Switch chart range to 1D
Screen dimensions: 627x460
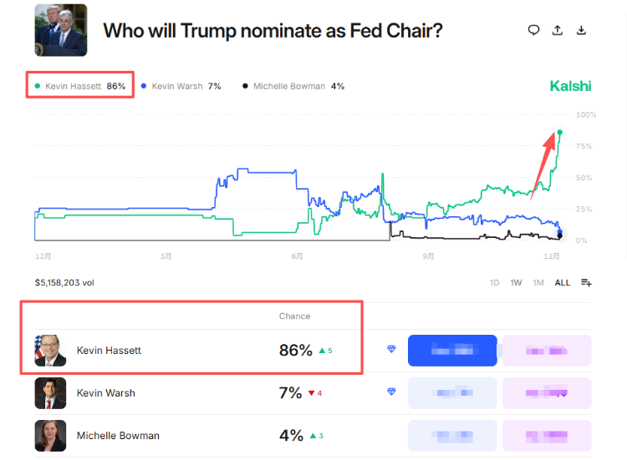(494, 283)
